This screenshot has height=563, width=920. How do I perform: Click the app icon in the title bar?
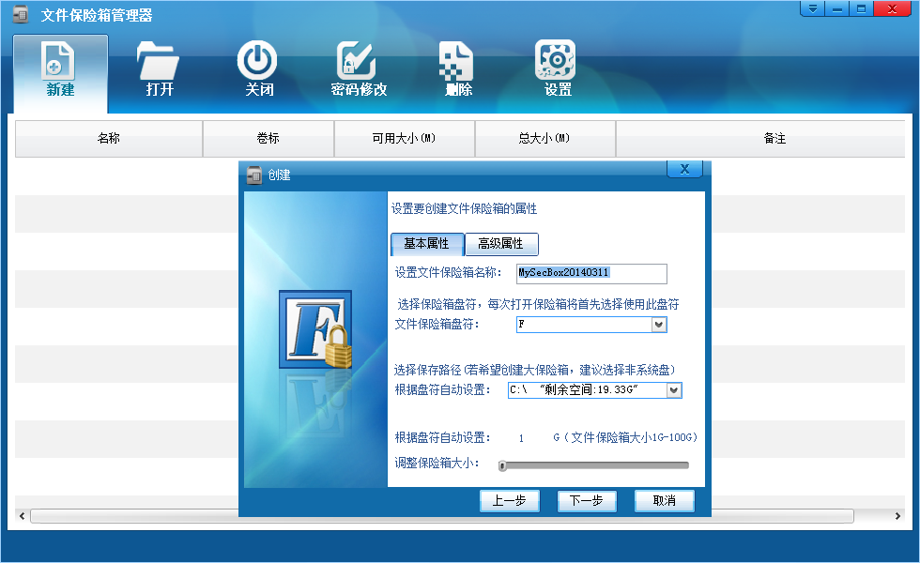19,15
